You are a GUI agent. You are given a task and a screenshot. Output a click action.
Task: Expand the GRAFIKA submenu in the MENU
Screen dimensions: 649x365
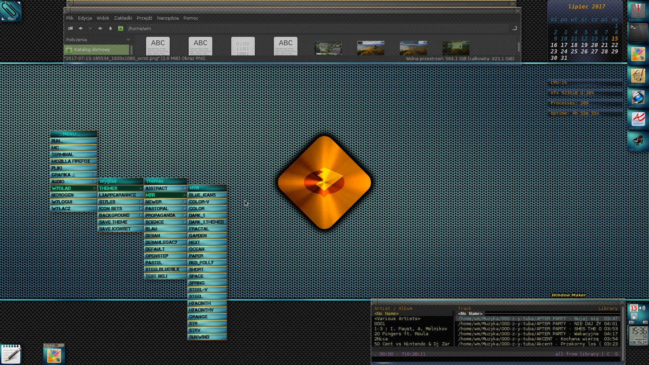(x=73, y=175)
